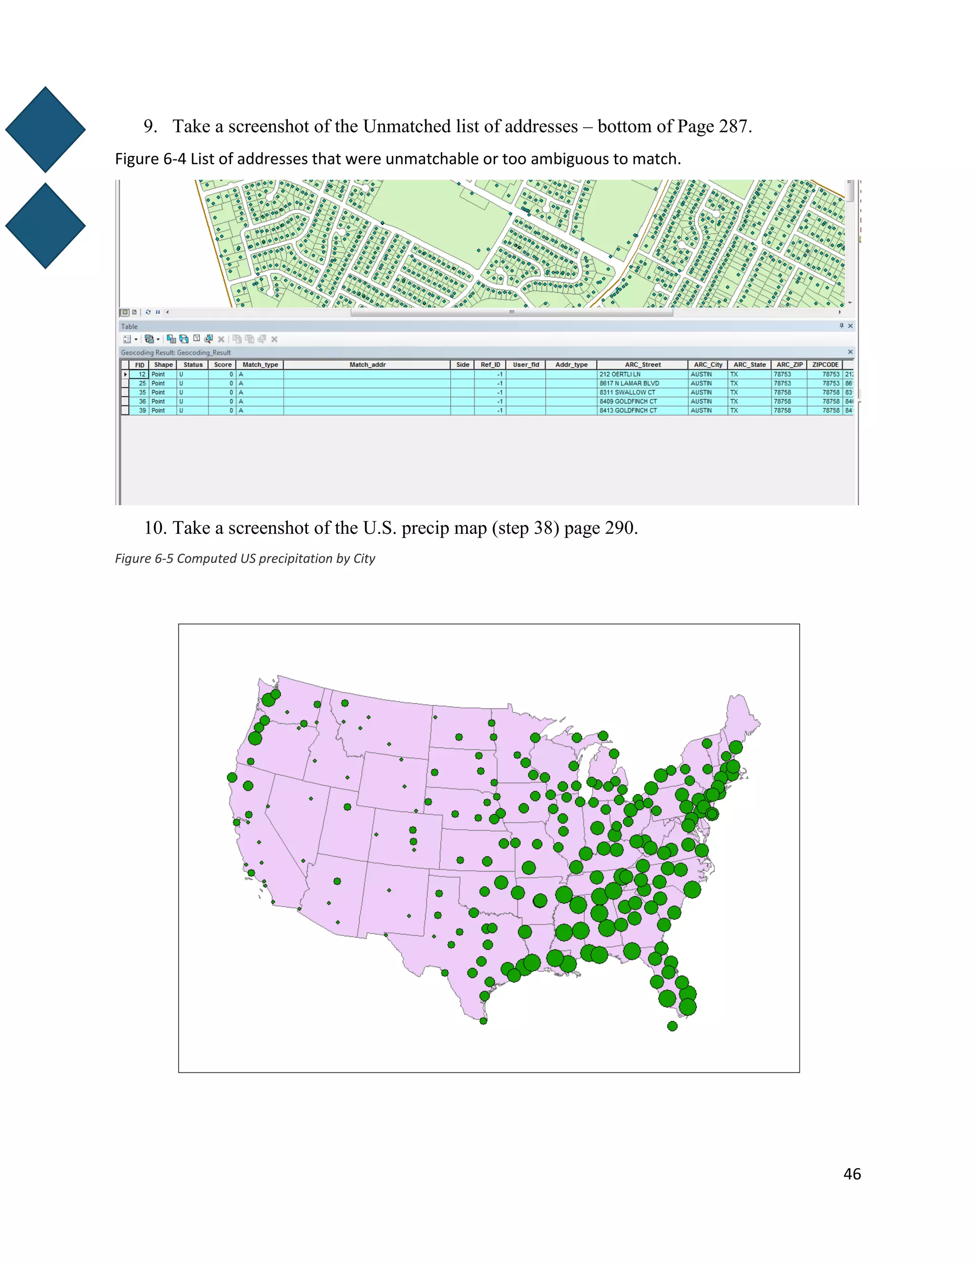
Task: Click the ARC_State column header
Action: point(749,366)
